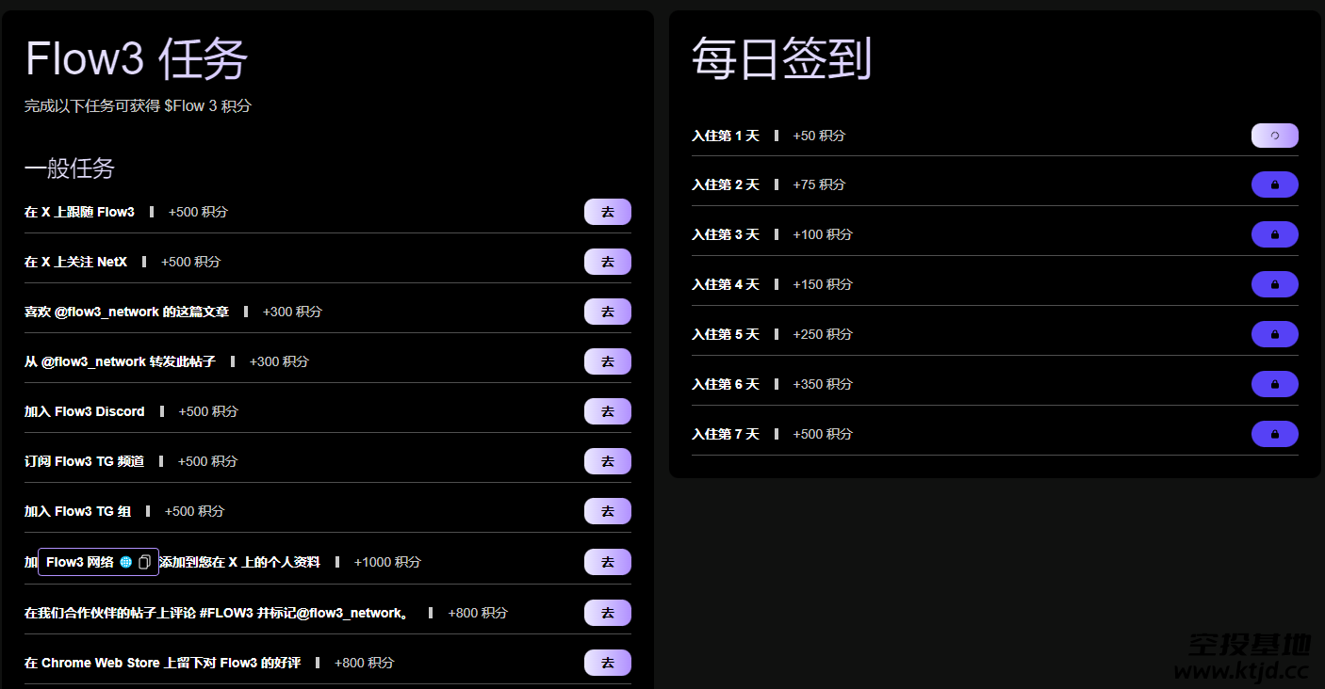Click 去 for 喜欢 @flow3_network 的这篇文章
The height and width of the screenshot is (689, 1325).
click(608, 312)
